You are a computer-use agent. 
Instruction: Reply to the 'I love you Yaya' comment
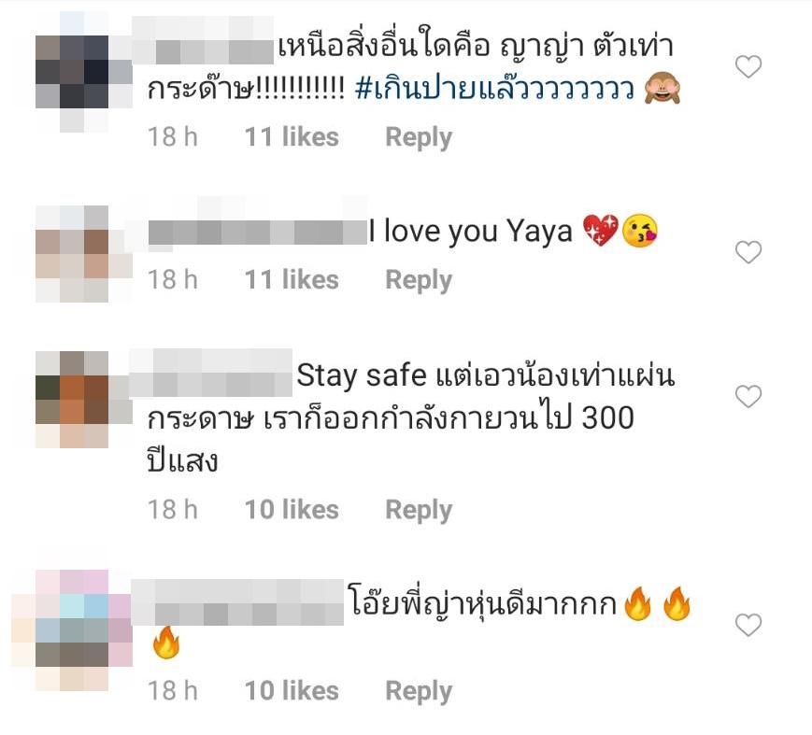tap(419, 280)
